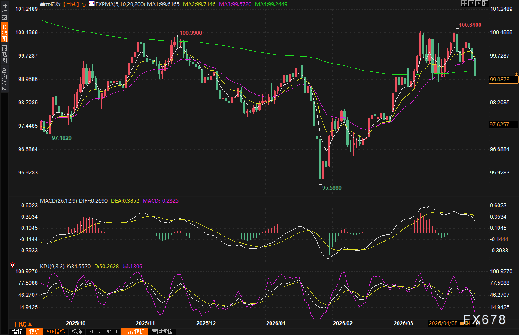This screenshot has height=335, width=519.
Task: Toggle the VIP指标 indicator option
Action: click(55, 332)
